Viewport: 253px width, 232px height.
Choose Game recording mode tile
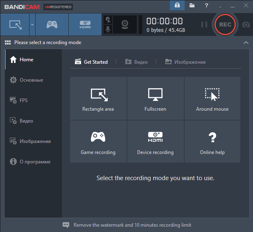click(98, 142)
